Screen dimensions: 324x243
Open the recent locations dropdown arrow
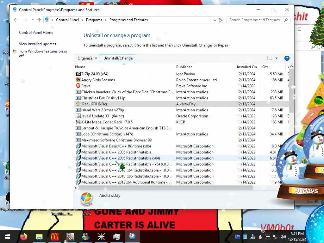tap(33, 20)
